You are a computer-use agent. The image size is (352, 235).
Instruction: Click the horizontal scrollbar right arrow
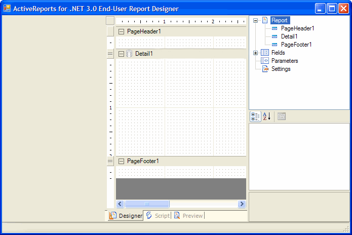(242, 204)
